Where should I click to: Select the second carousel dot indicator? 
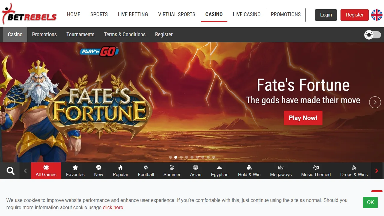[x=176, y=157]
